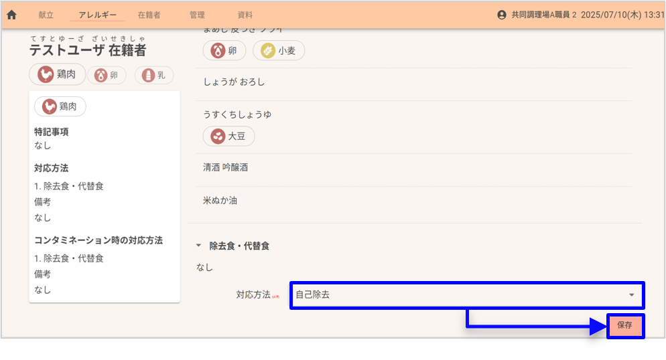The image size is (666, 360).
Task: Click the egg (卵) chip in the ingredient list
Action: pos(224,50)
